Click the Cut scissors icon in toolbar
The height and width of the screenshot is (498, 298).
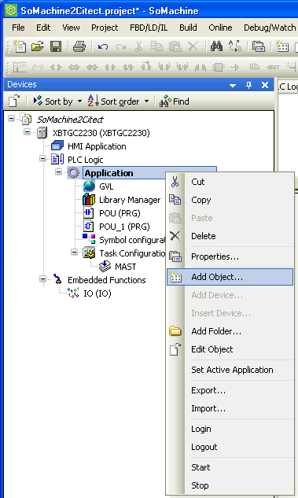[138, 46]
